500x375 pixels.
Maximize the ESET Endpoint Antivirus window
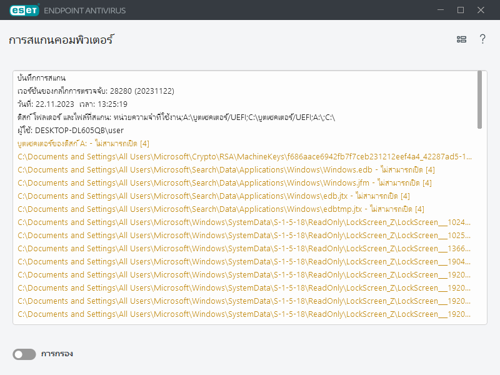pos(461,10)
